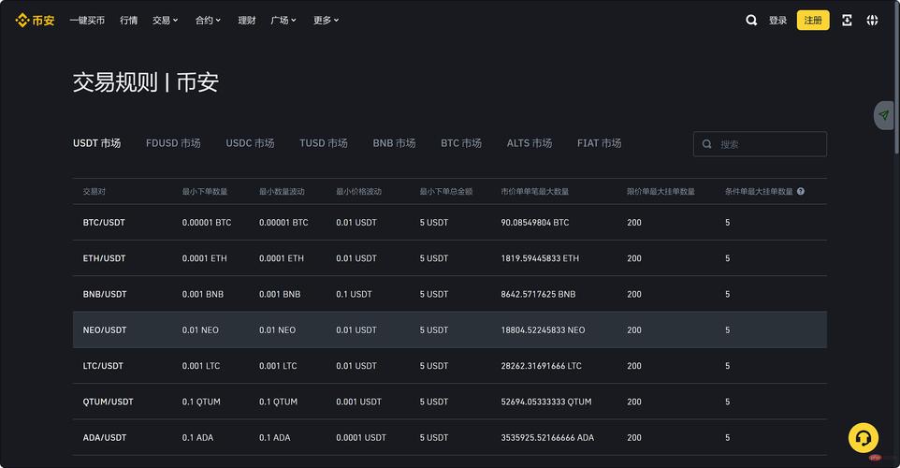The width and height of the screenshot is (900, 468).
Task: Switch to the FIAT 市场 tab
Action: (600, 143)
